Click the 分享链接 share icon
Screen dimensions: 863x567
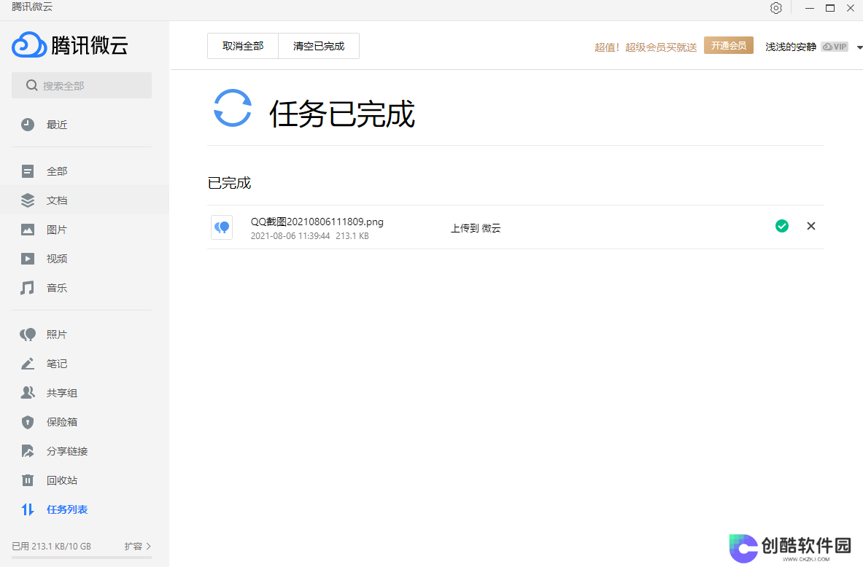click(28, 451)
